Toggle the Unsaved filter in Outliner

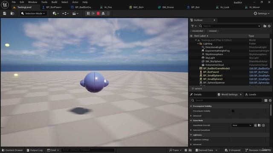212,31
